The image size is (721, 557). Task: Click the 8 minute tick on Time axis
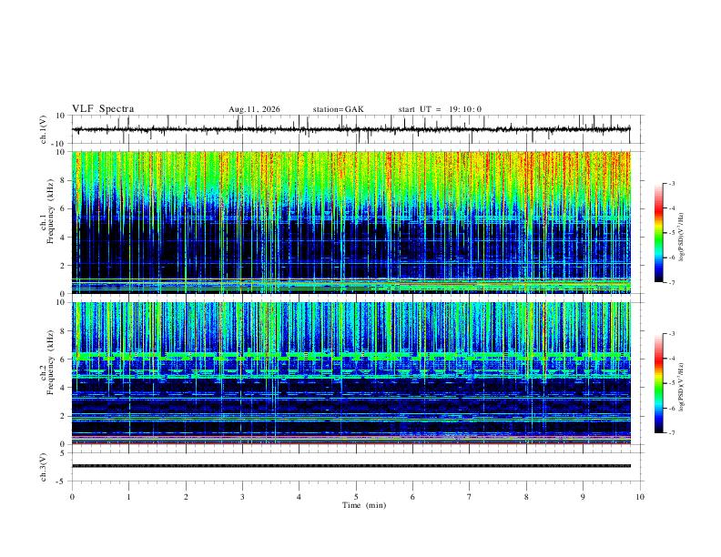point(526,497)
